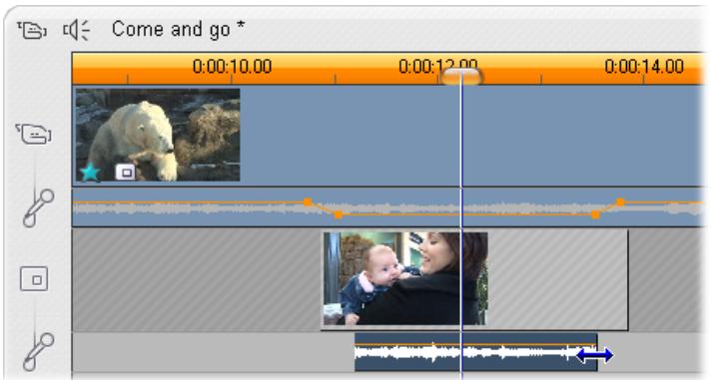Click the picture-in-picture badge on bear clip
The height and width of the screenshot is (380, 711).
click(x=125, y=173)
